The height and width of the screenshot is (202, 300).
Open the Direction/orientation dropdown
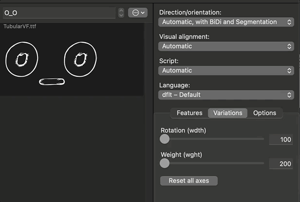[226, 22]
